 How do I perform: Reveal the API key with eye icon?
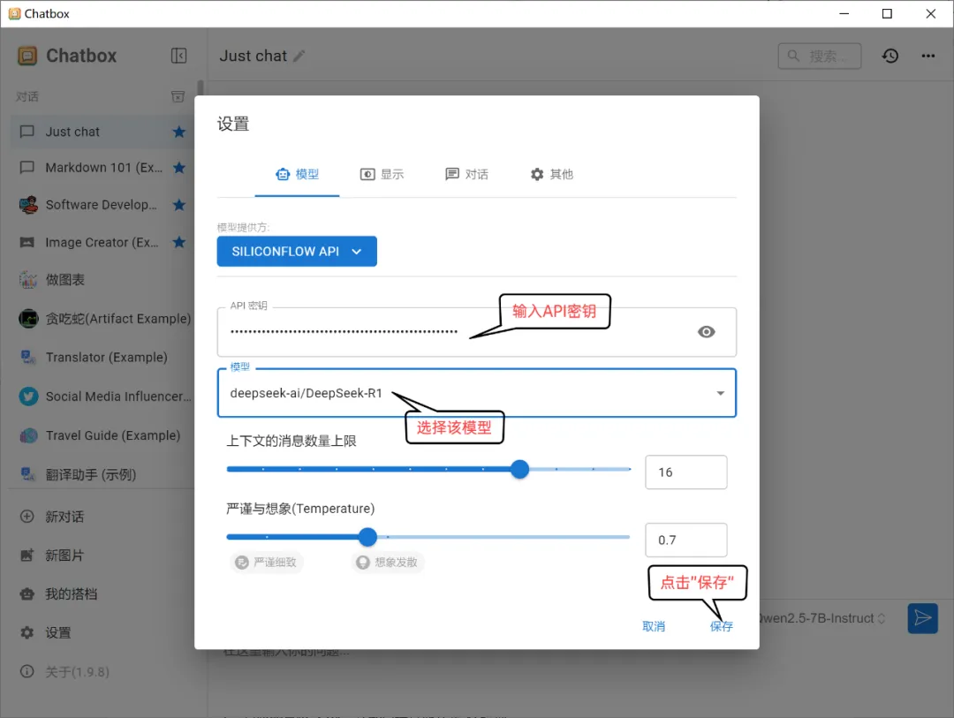point(706,331)
